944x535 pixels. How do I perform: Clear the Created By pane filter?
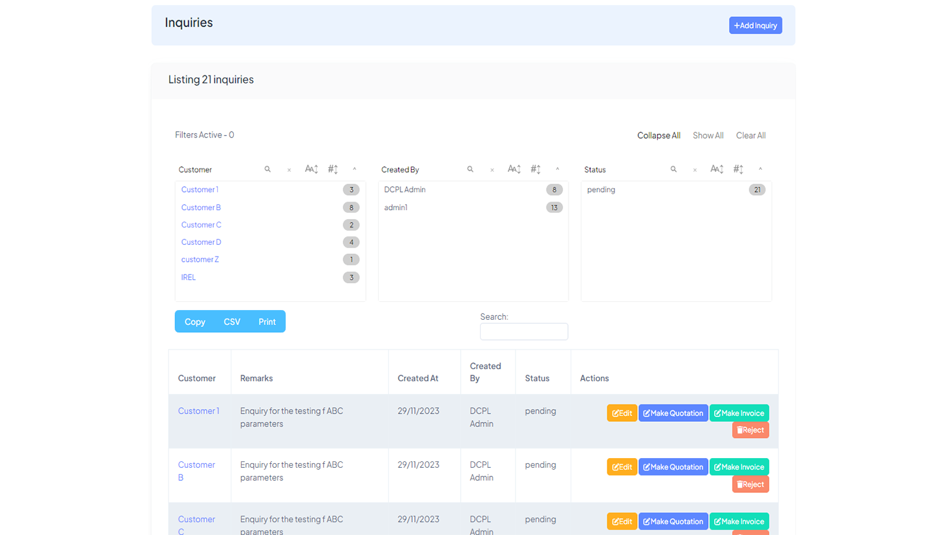pos(492,170)
